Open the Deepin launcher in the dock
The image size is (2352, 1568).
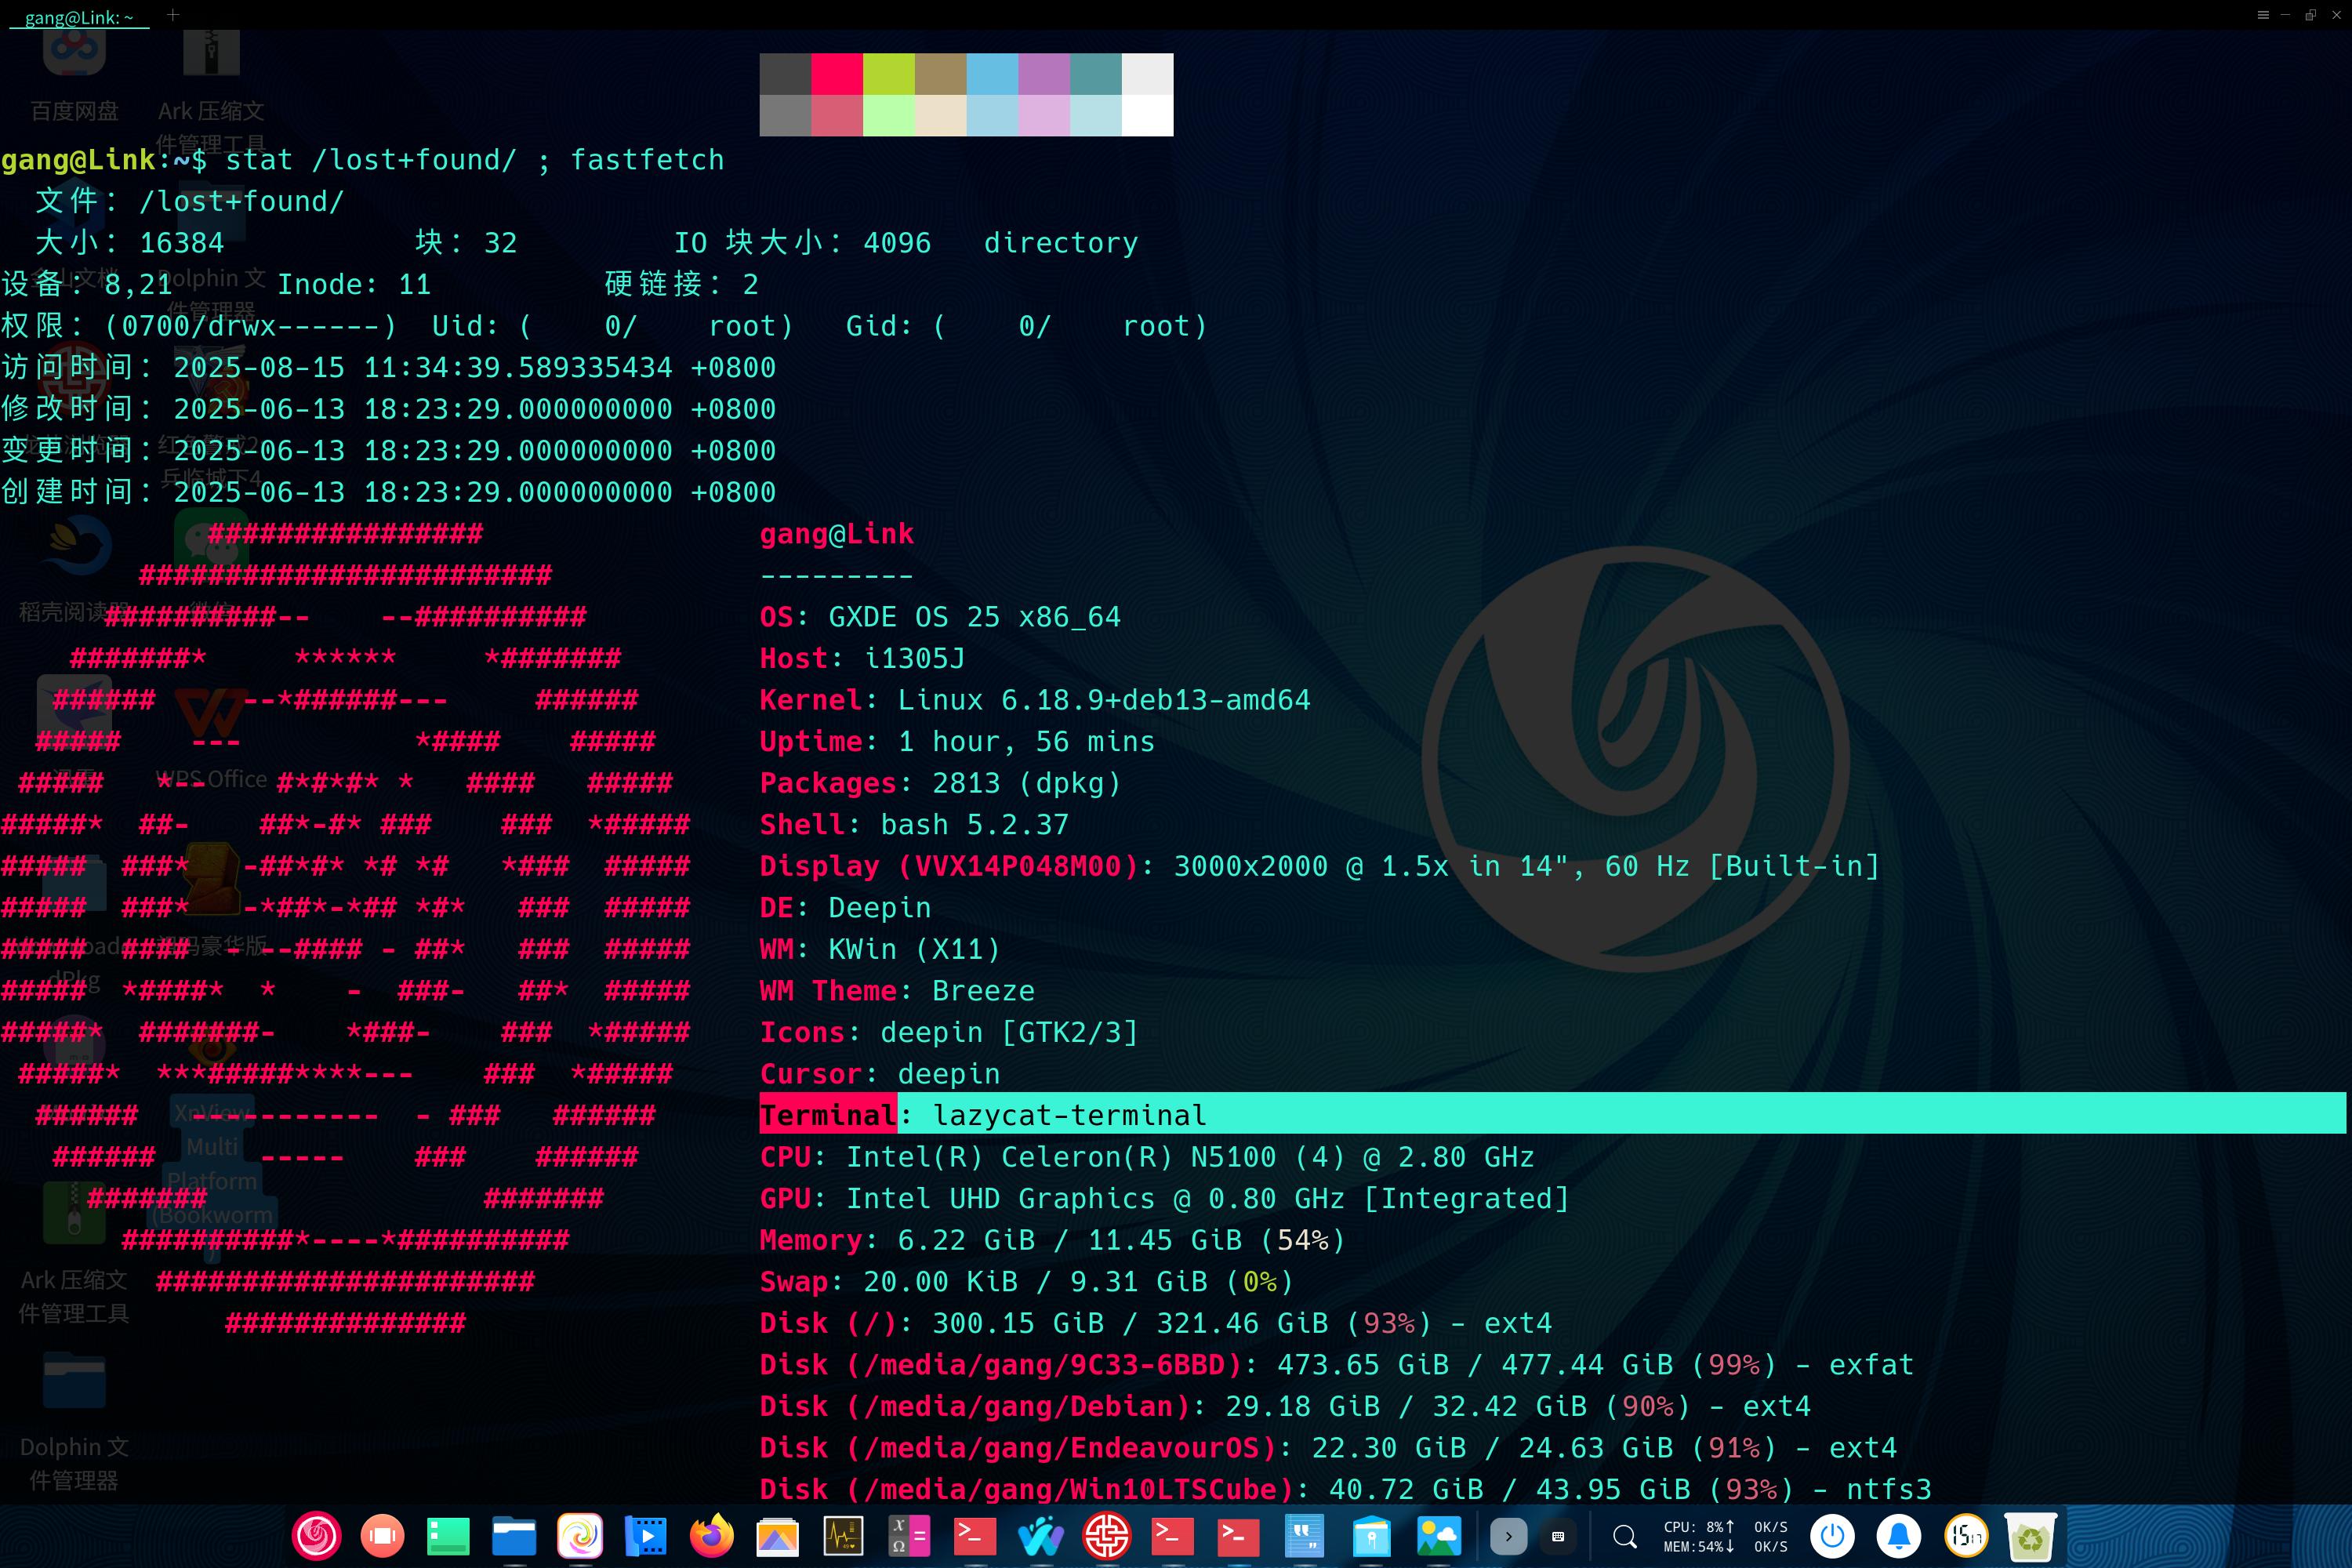pyautogui.click(x=316, y=1536)
